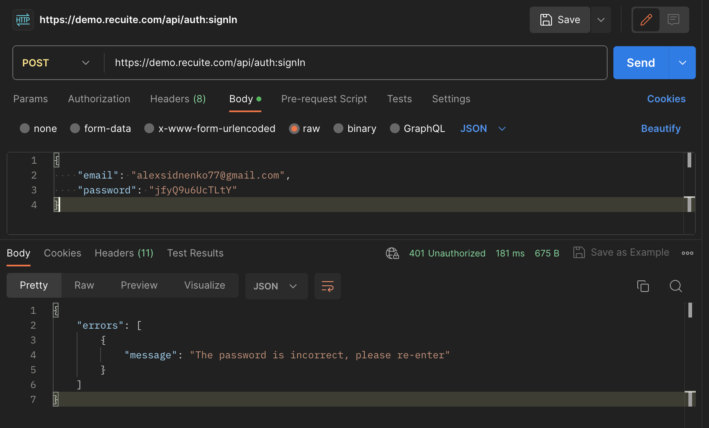Click the Save icon on the Save button

pos(547,19)
